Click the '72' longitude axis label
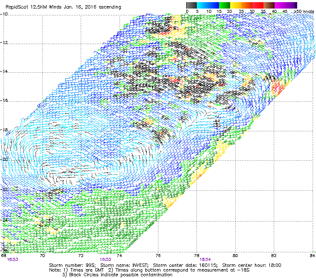Image resolution: width=316 pixels, height=278 pixels. (x=81, y=256)
